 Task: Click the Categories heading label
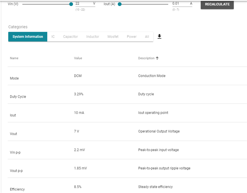18,27
